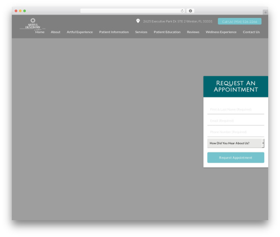Click the Artful Dentistry logo

point(32,24)
